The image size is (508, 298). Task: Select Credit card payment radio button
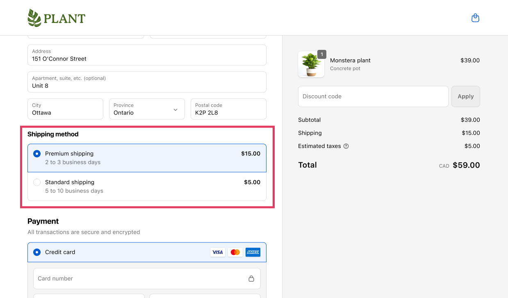(37, 252)
